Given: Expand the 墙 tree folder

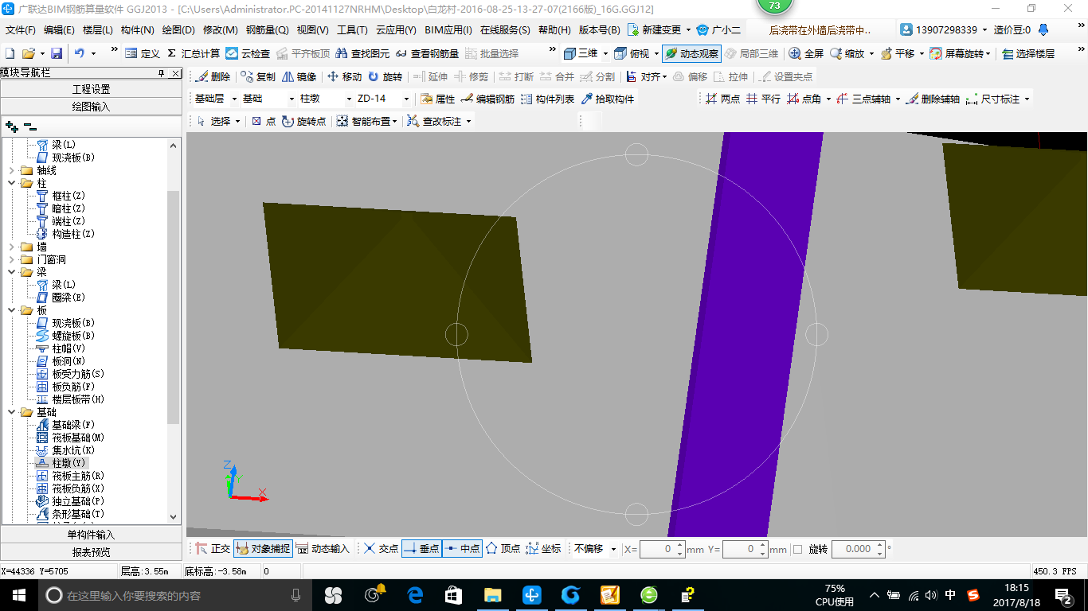Looking at the screenshot, I should point(11,247).
